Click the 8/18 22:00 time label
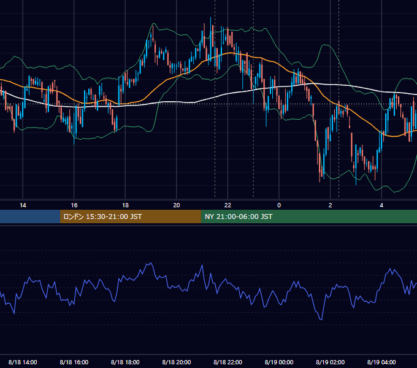 228,362
